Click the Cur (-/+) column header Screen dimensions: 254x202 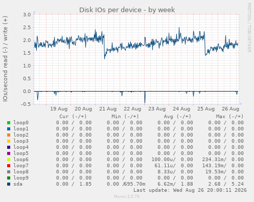point(73,117)
